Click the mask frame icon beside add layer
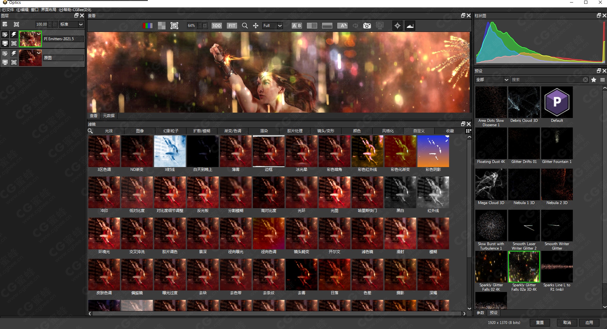Screen dimensions: 607x329 (x=16, y=24)
